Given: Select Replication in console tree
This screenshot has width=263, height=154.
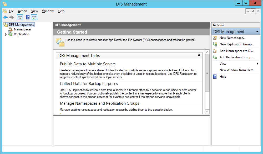Looking at the screenshot, I should click(x=22, y=34).
